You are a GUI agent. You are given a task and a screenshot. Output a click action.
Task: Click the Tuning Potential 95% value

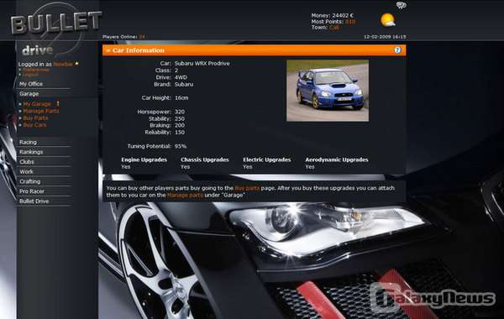[181, 146]
